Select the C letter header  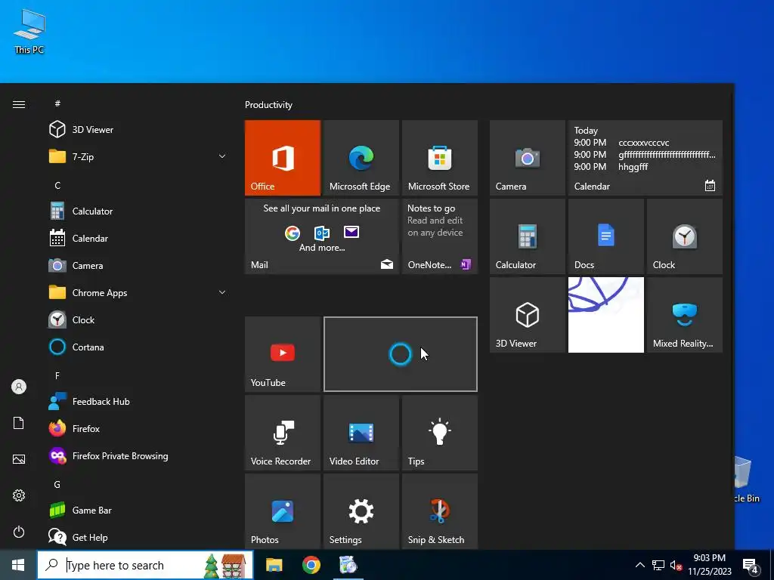click(x=57, y=186)
